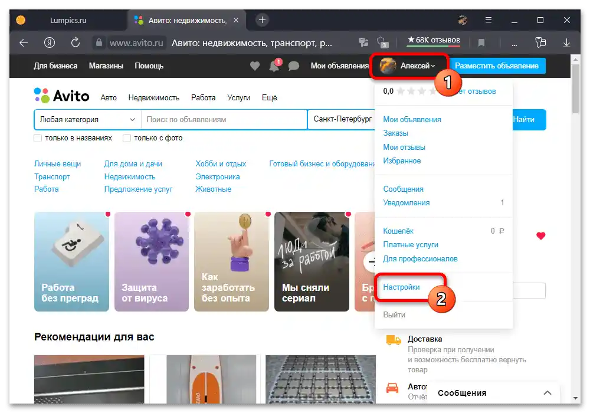The height and width of the screenshot is (413, 590).
Task: Open the Авто category in navigation
Action: coord(109,98)
